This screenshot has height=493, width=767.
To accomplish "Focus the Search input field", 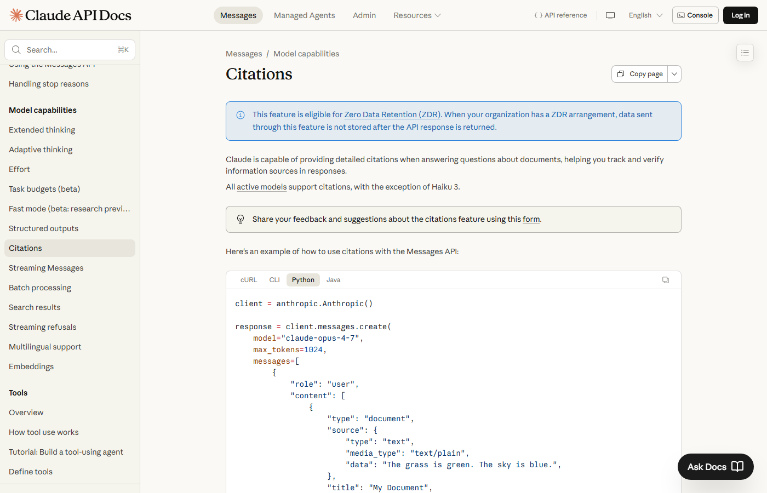I will 70,50.
